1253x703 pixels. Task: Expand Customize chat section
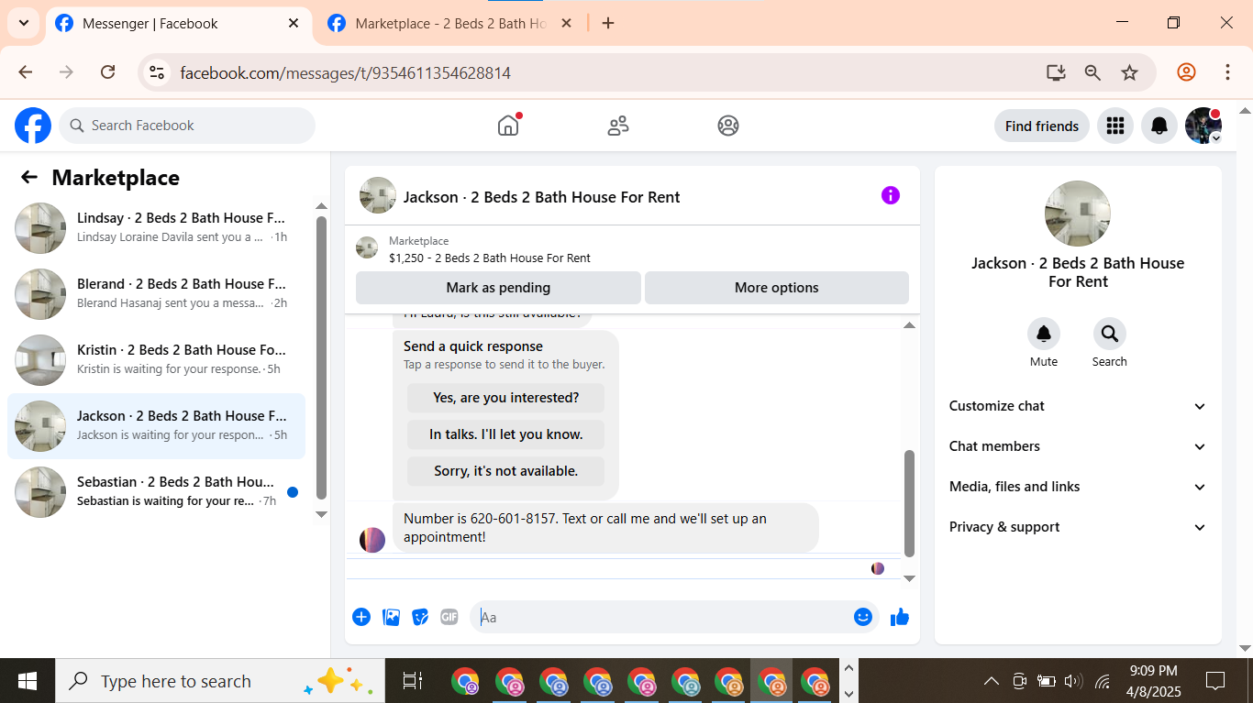pyautogui.click(x=1078, y=406)
